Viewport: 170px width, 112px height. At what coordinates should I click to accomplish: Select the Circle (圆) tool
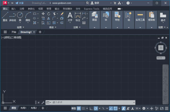[x=20, y=17]
